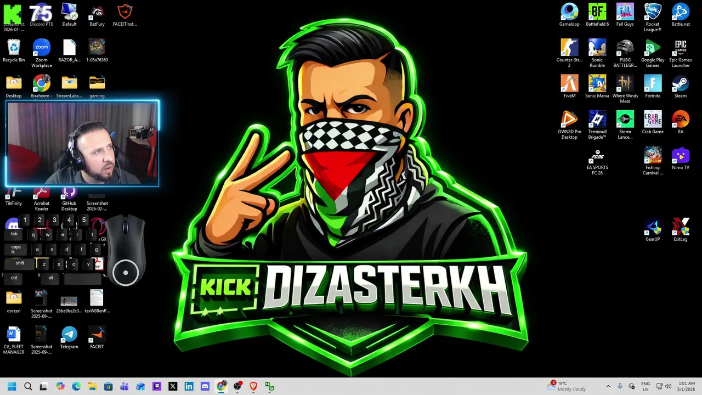The image size is (702, 395).
Task: Select the RAZOR_A file icon
Action: click(x=69, y=51)
